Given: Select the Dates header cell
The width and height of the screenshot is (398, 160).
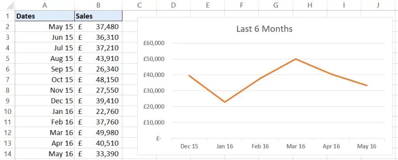Looking at the screenshot, I should (x=44, y=16).
